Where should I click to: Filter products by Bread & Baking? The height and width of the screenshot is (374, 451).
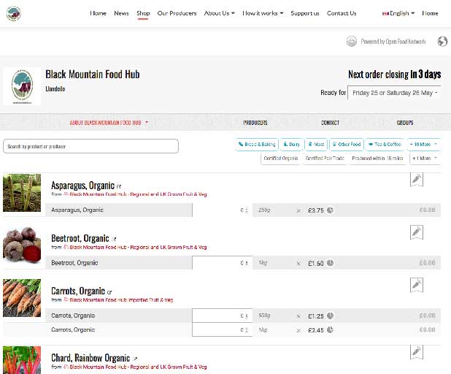tap(257, 144)
